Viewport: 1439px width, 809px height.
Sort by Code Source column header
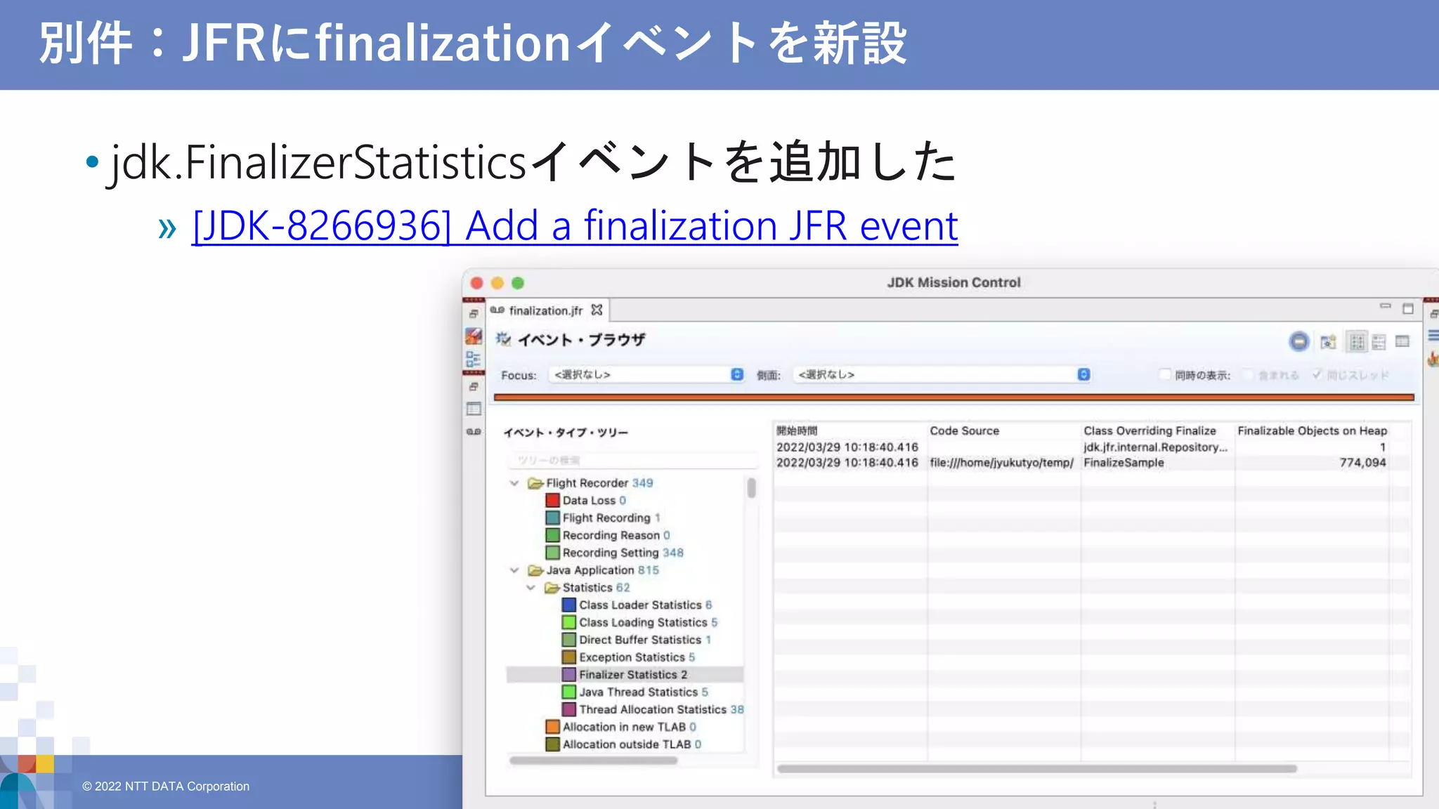[x=1003, y=431]
